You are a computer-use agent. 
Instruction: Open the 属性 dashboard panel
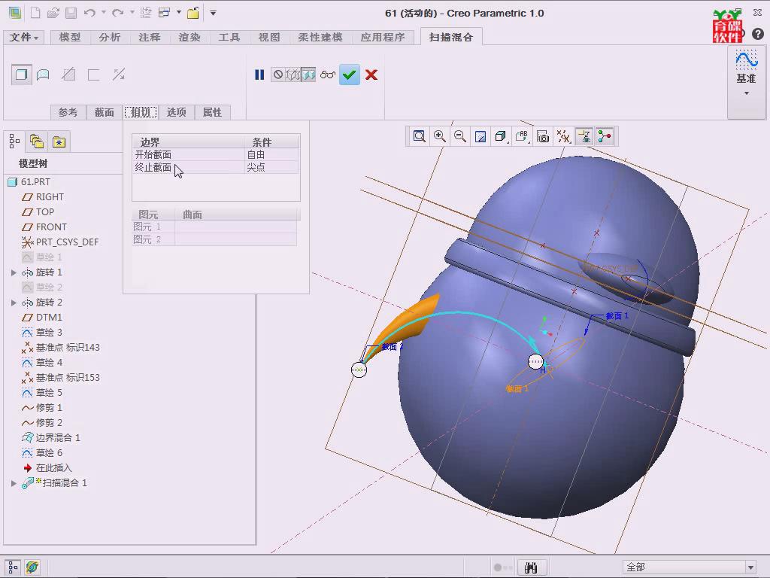(x=212, y=113)
